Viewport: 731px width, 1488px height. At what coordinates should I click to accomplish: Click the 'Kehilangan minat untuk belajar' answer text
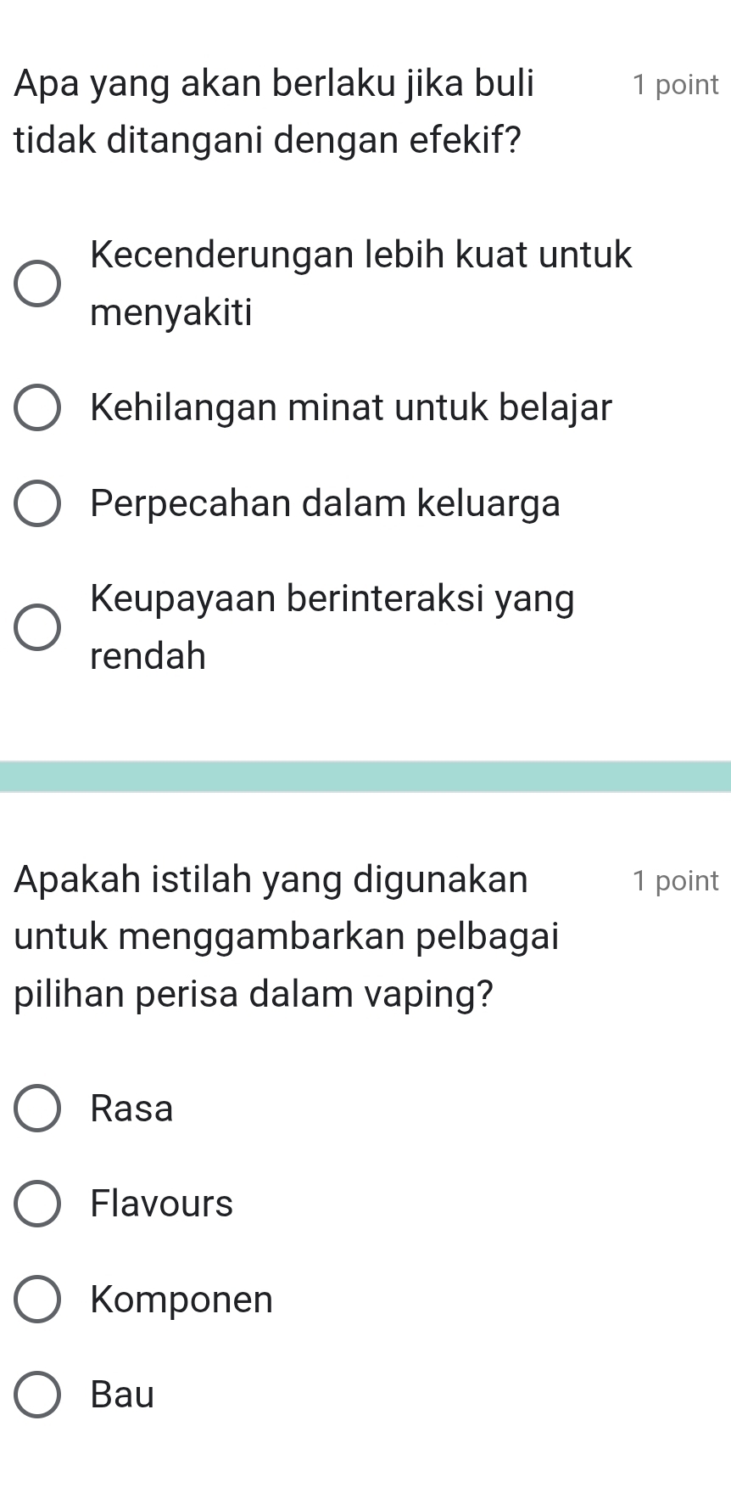click(351, 407)
